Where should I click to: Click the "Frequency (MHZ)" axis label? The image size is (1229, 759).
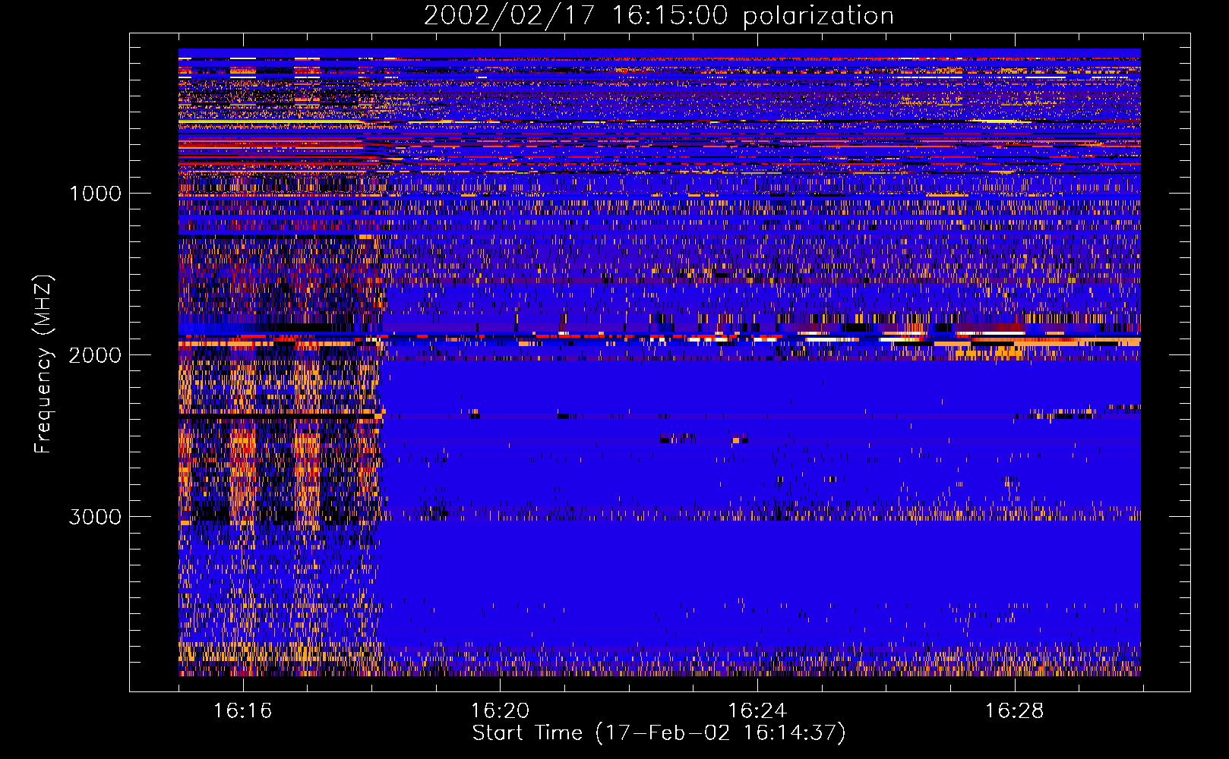coord(43,365)
